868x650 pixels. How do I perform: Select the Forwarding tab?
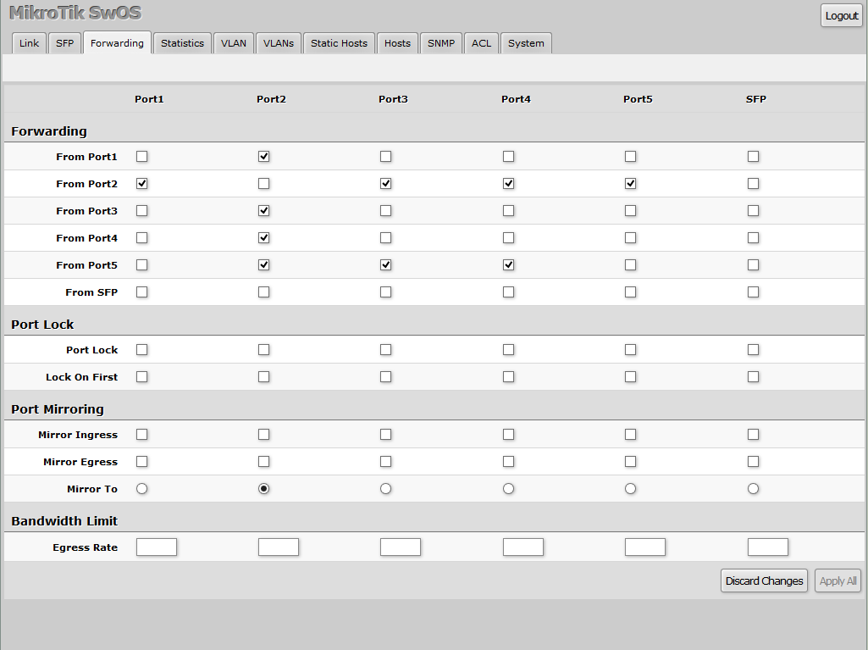pos(117,42)
